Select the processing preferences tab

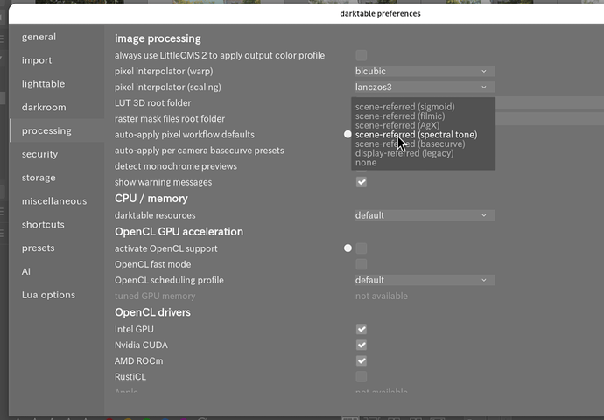click(x=57, y=131)
